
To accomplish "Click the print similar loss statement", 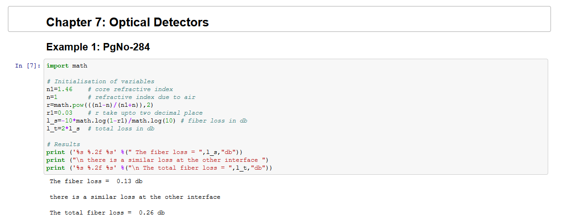I will (158, 160).
